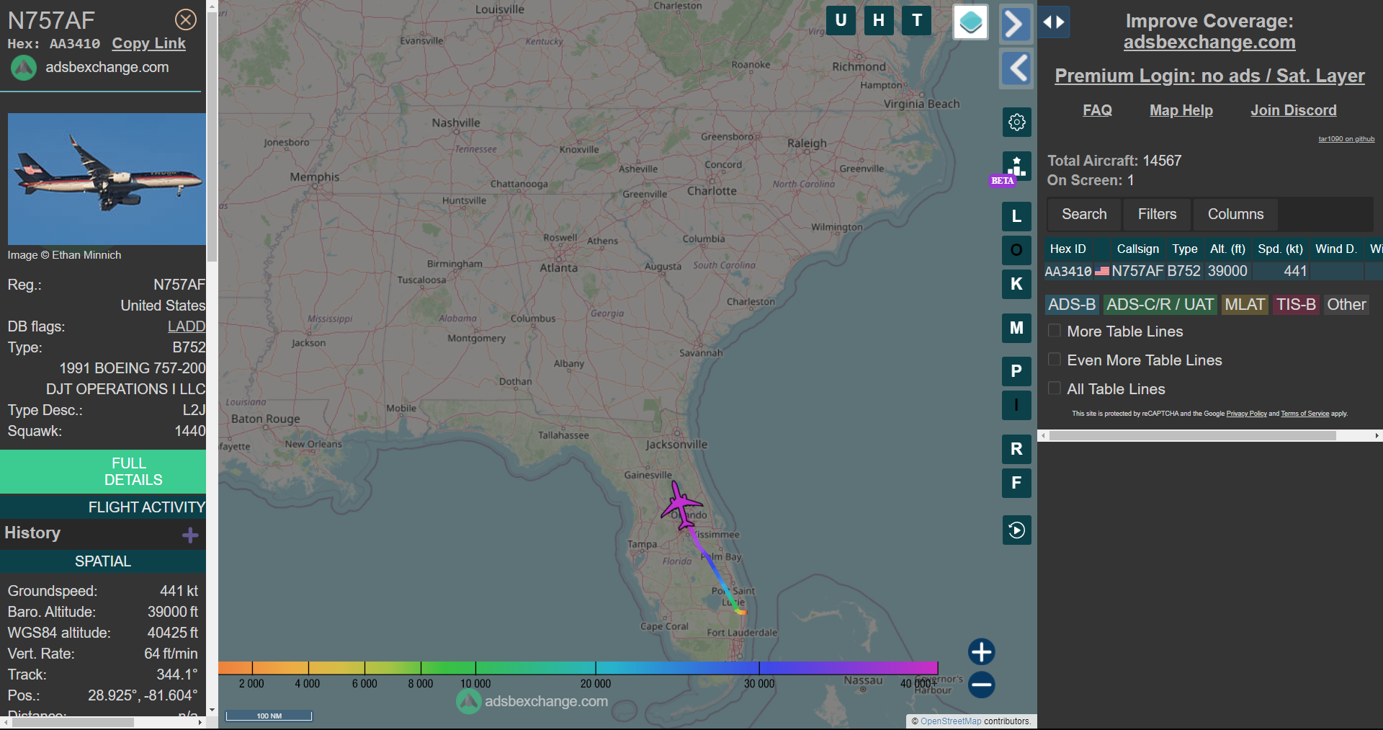Toggle the F follow button

1016,483
